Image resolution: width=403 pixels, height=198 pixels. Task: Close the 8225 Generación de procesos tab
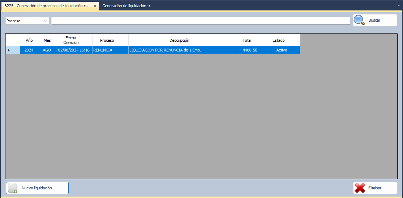pyautogui.click(x=95, y=6)
